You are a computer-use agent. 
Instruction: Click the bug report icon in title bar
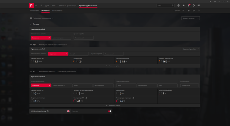click(211, 2)
